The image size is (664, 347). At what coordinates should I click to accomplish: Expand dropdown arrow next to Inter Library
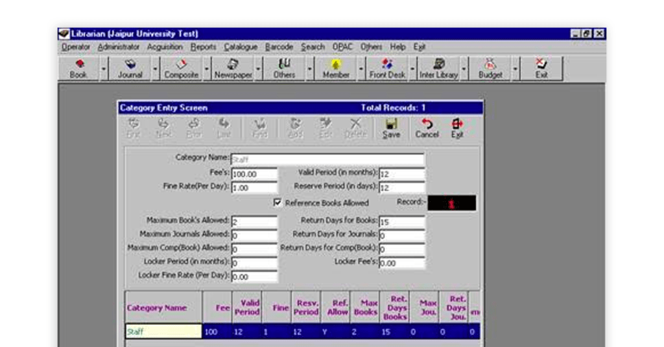[464, 69]
